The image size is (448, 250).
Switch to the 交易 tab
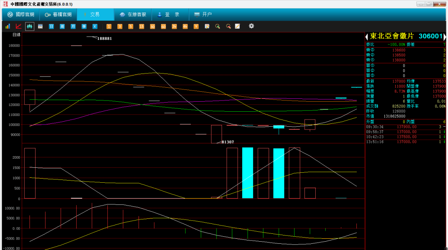(95, 14)
